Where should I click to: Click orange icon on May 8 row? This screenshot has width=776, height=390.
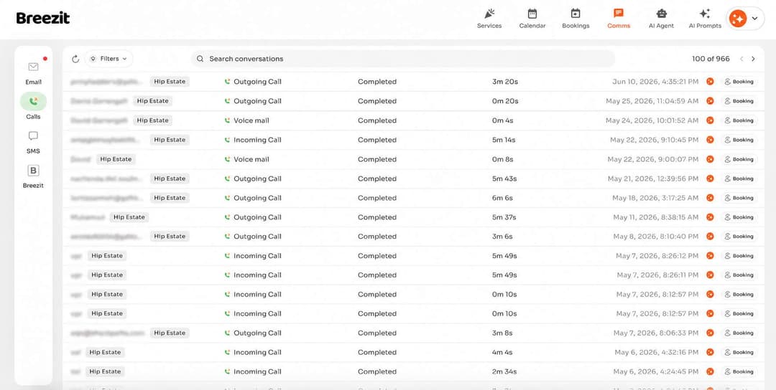710,237
